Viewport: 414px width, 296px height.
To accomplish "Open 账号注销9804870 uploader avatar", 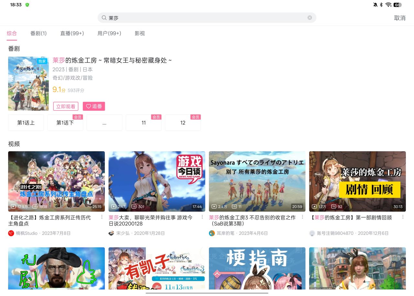I will [x=312, y=233].
